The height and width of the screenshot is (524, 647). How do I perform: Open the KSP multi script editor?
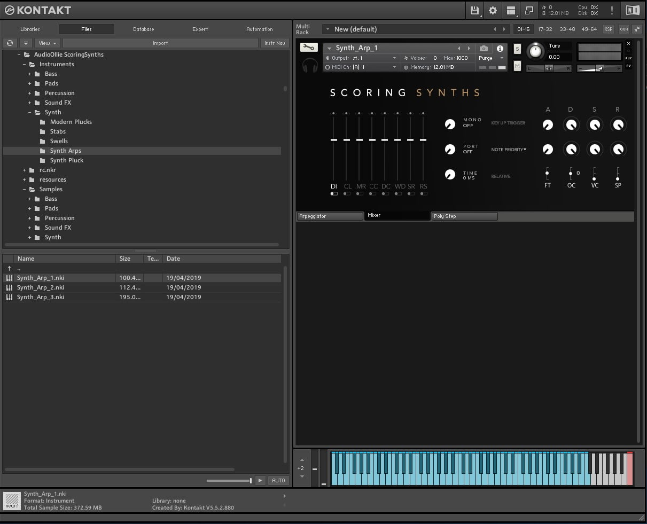[609, 29]
